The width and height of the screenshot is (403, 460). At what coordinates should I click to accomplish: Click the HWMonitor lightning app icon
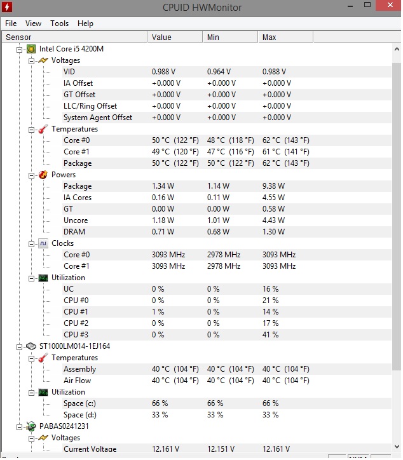(x=8, y=7)
